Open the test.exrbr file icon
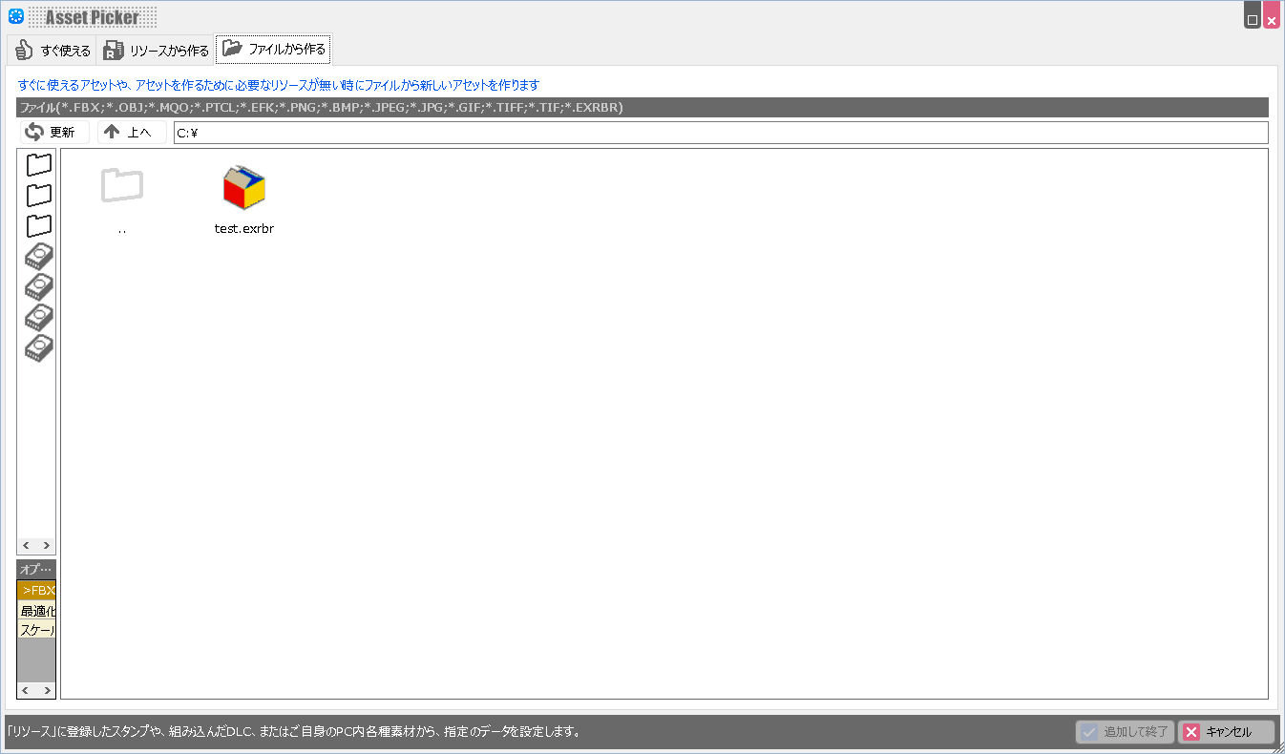 (x=244, y=188)
